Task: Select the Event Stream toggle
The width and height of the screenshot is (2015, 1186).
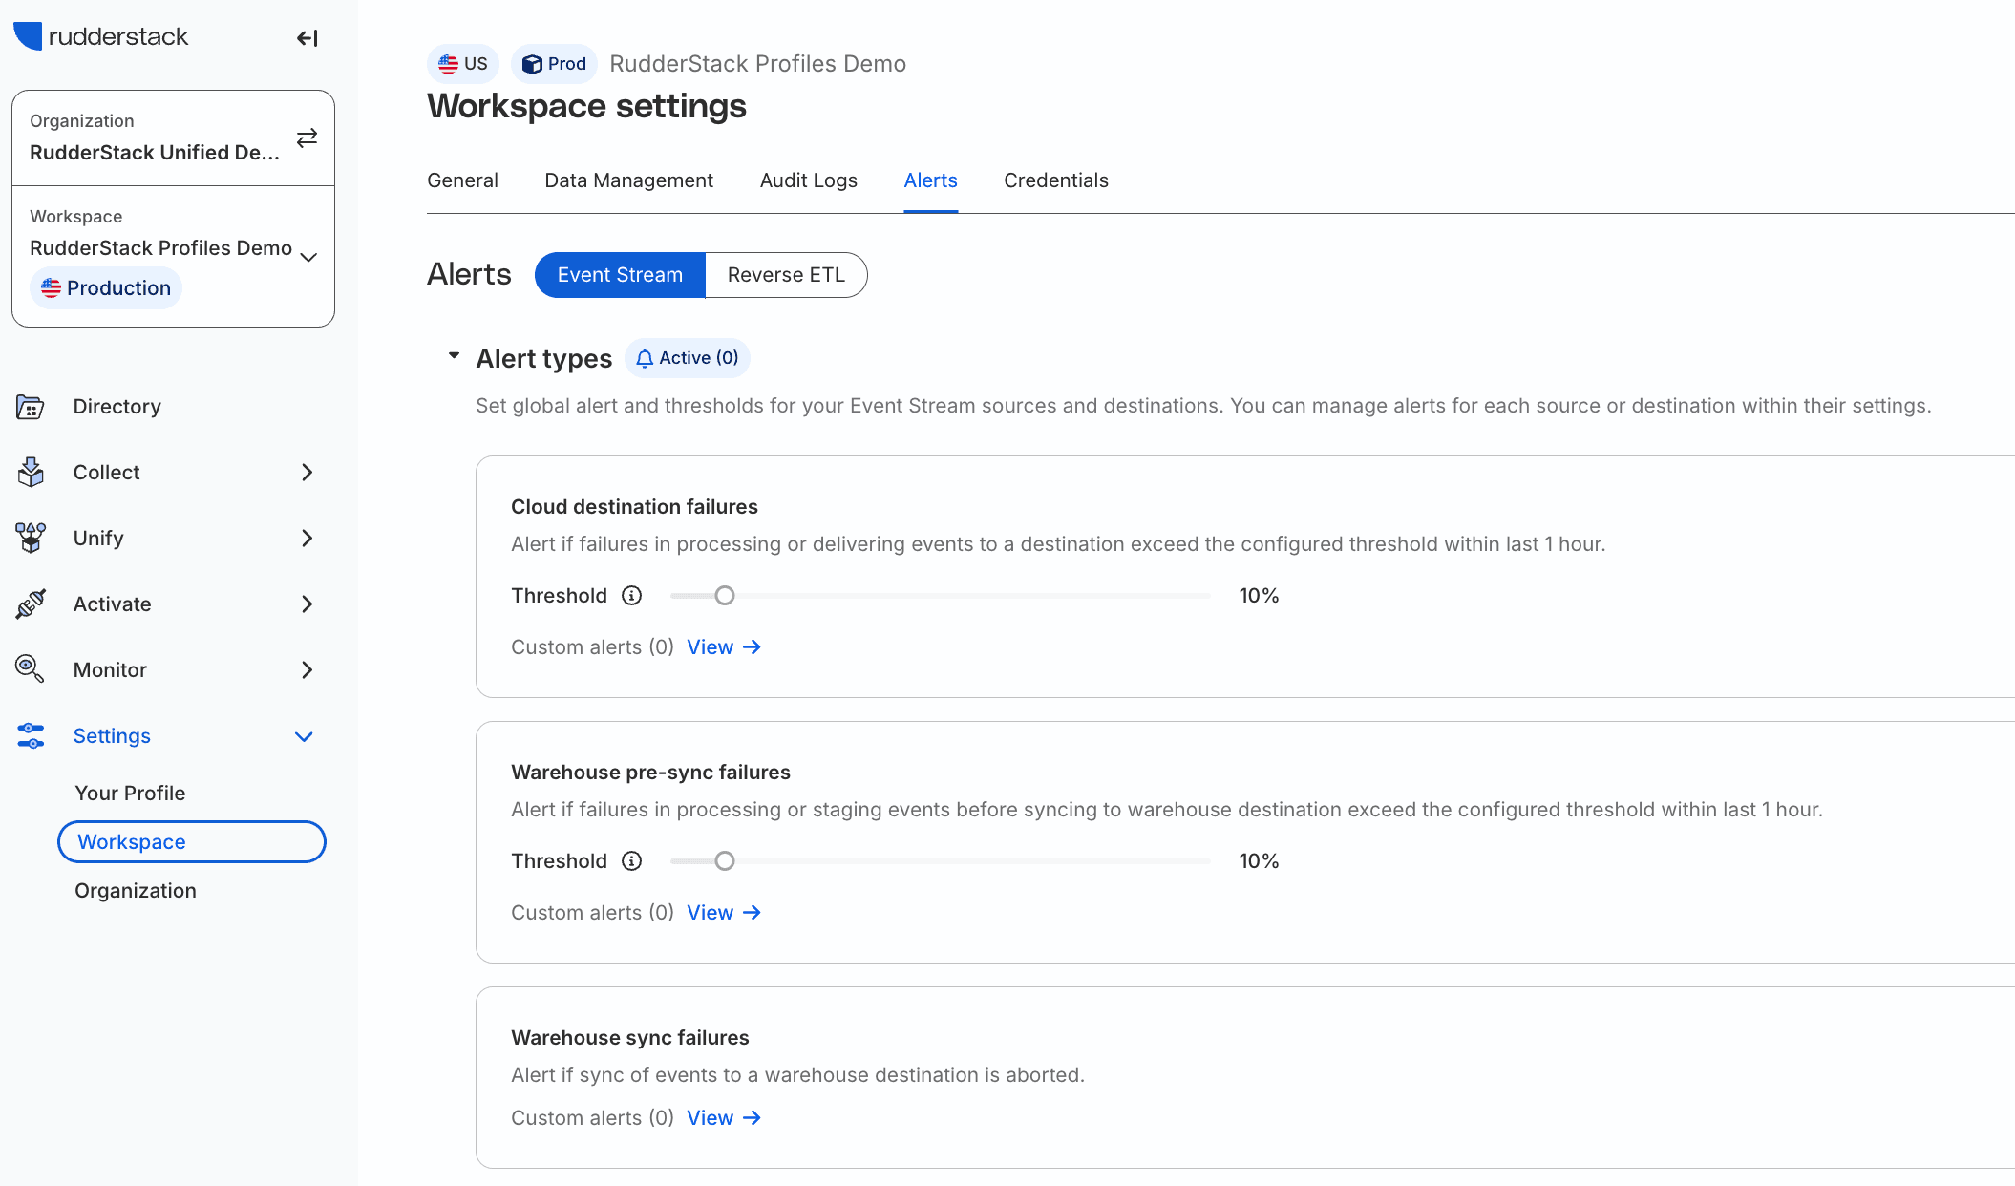Action: click(x=620, y=275)
